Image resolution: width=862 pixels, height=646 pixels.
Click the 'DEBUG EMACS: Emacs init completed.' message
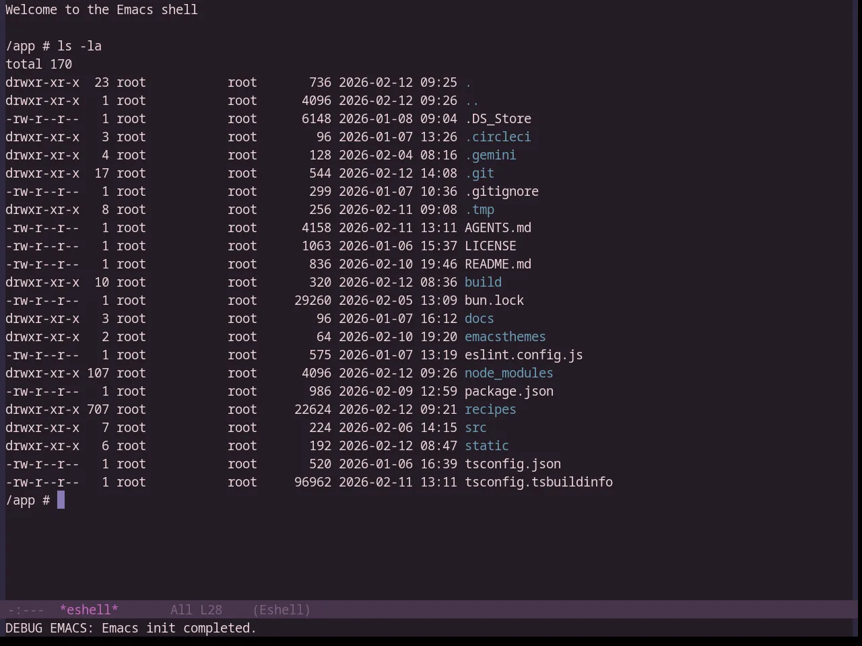pyautogui.click(x=131, y=628)
